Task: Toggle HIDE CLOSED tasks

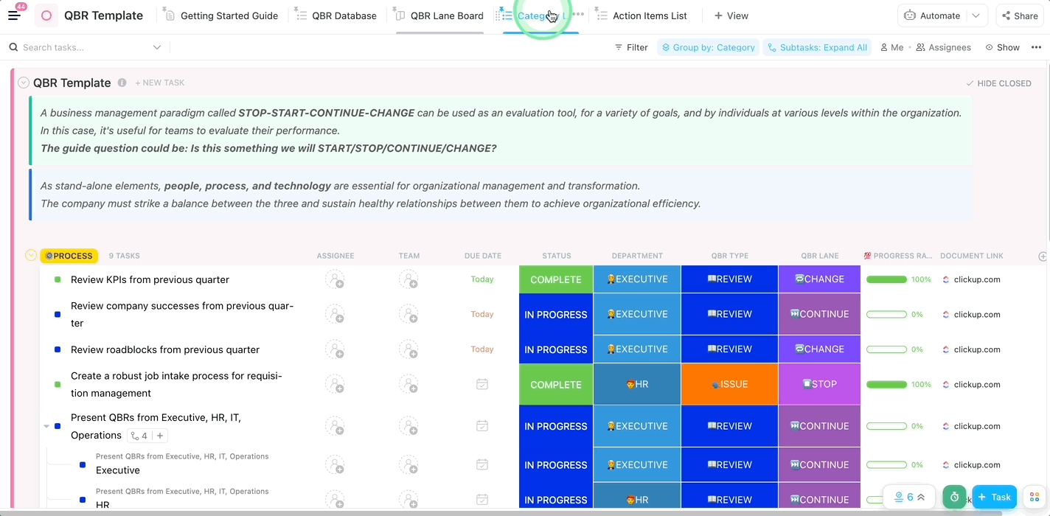Action: (x=998, y=83)
